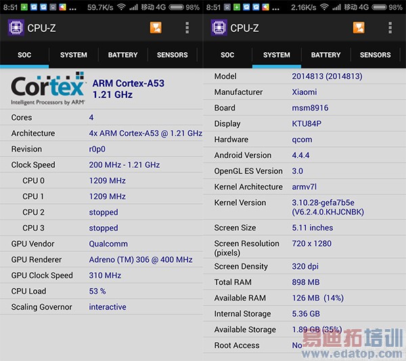Select Display value KTU84P
The height and width of the screenshot is (361, 406).
coord(307,124)
